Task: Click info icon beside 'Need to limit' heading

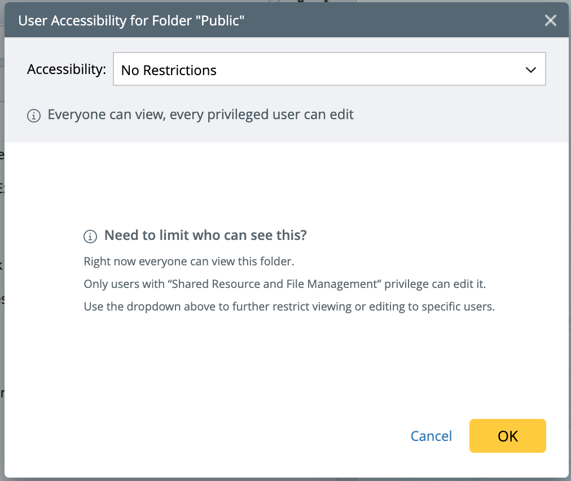Action: click(90, 237)
